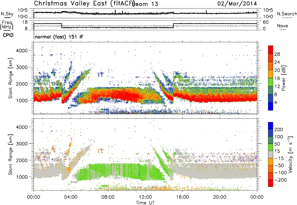Click the 'Power [dB]' colorbar title

[283, 78]
